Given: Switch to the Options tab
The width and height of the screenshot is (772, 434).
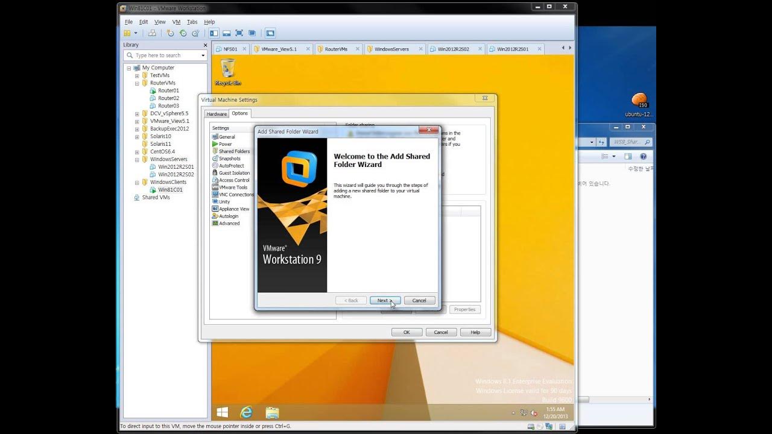Looking at the screenshot, I should (x=240, y=113).
